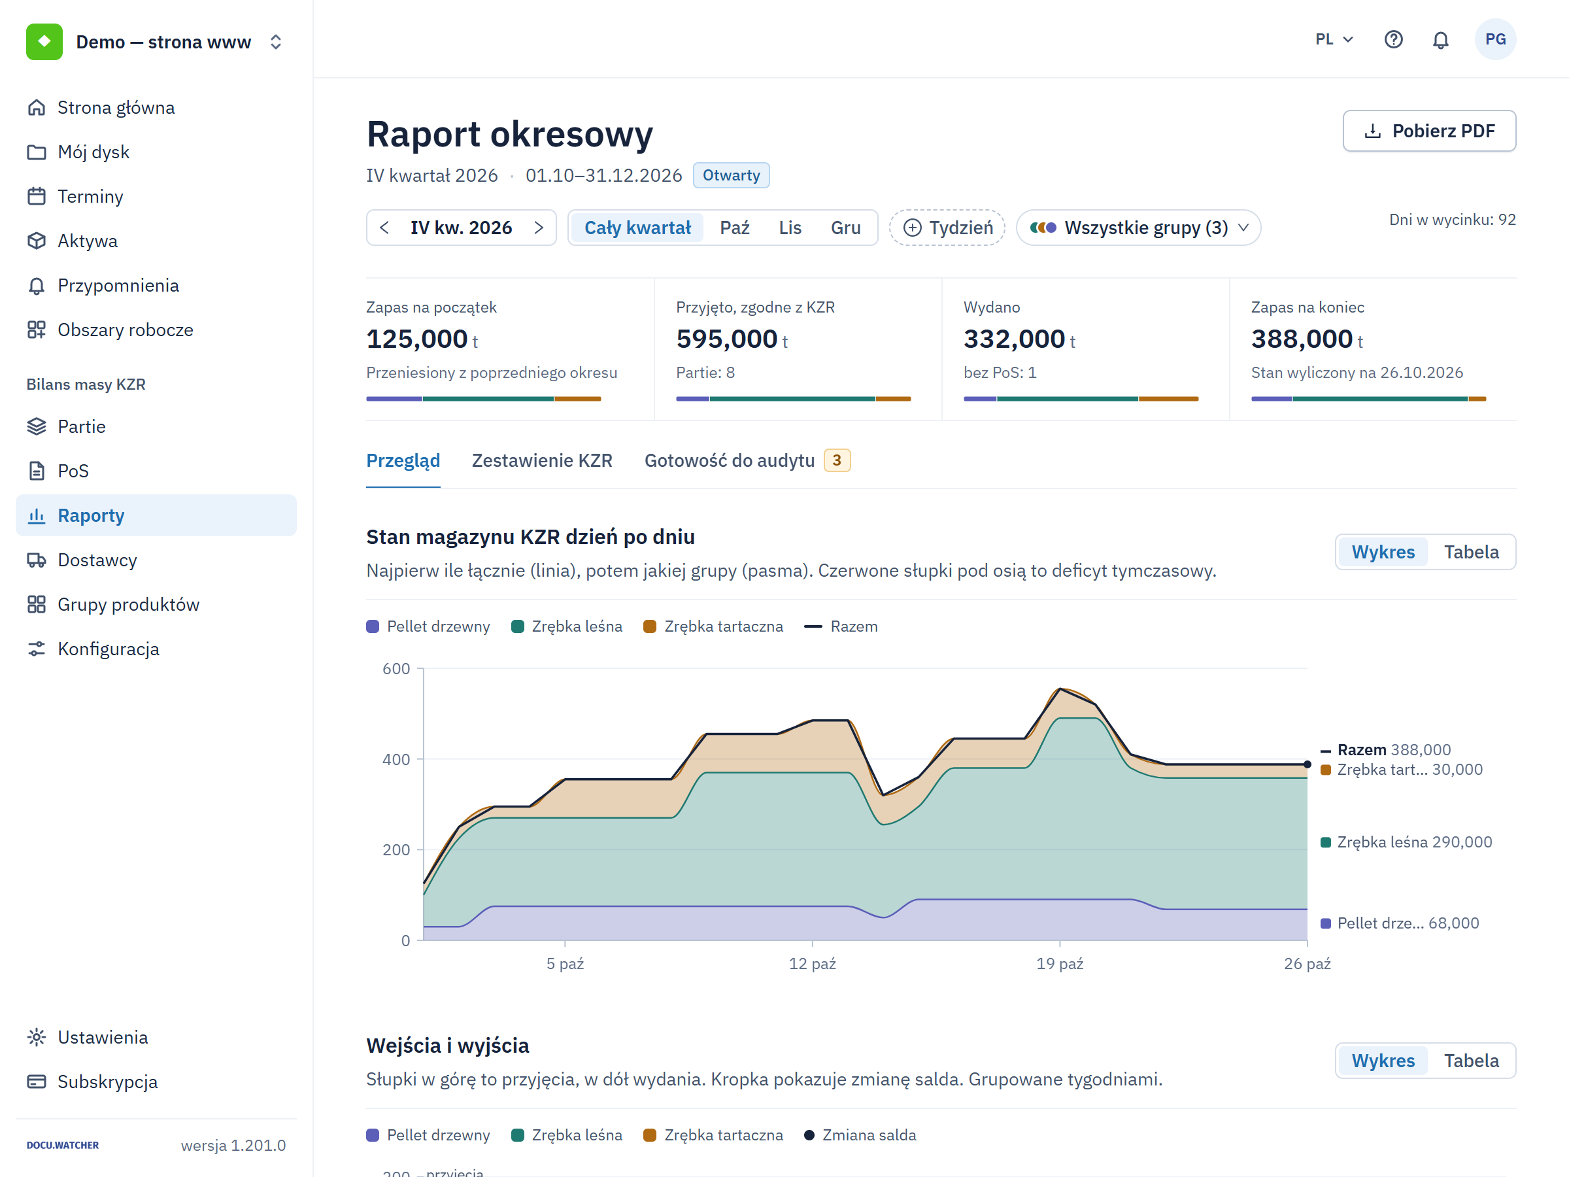Select the Lis month segment
1569x1177 pixels.
point(790,228)
